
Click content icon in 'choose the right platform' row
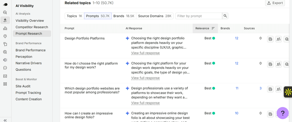pyautogui.click(x=270, y=64)
